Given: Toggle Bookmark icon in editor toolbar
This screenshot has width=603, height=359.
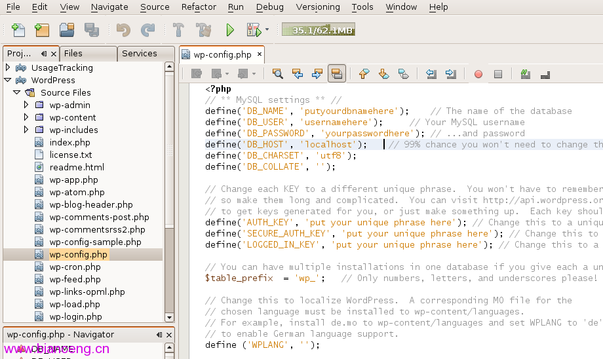Looking at the screenshot, I should point(403,74).
